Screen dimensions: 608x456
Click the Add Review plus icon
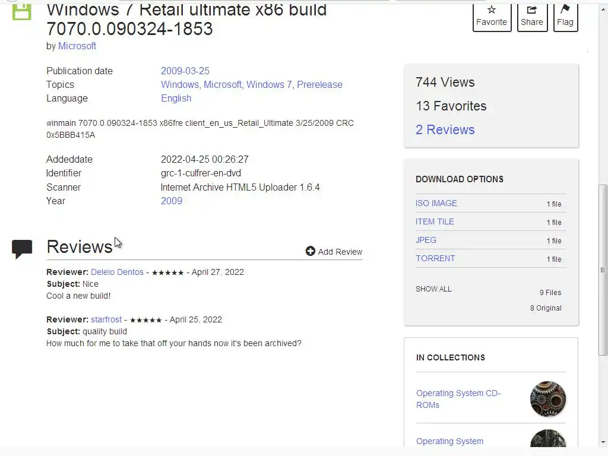(x=311, y=251)
